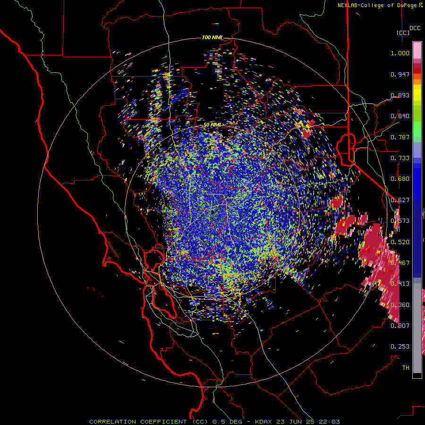Click the TH label on the color scale
Viewport: 425px width, 425px height.
click(406, 367)
